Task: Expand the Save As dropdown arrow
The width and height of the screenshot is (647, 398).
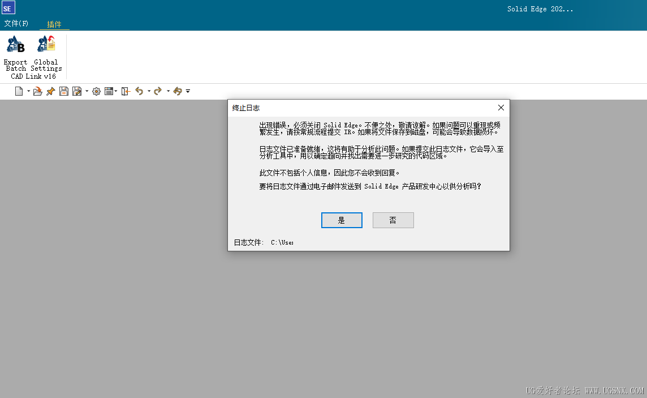Action: (x=87, y=91)
